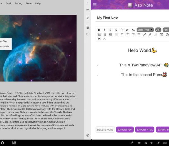
Task: Select the Open File menu entry
Action: pos(6,41)
